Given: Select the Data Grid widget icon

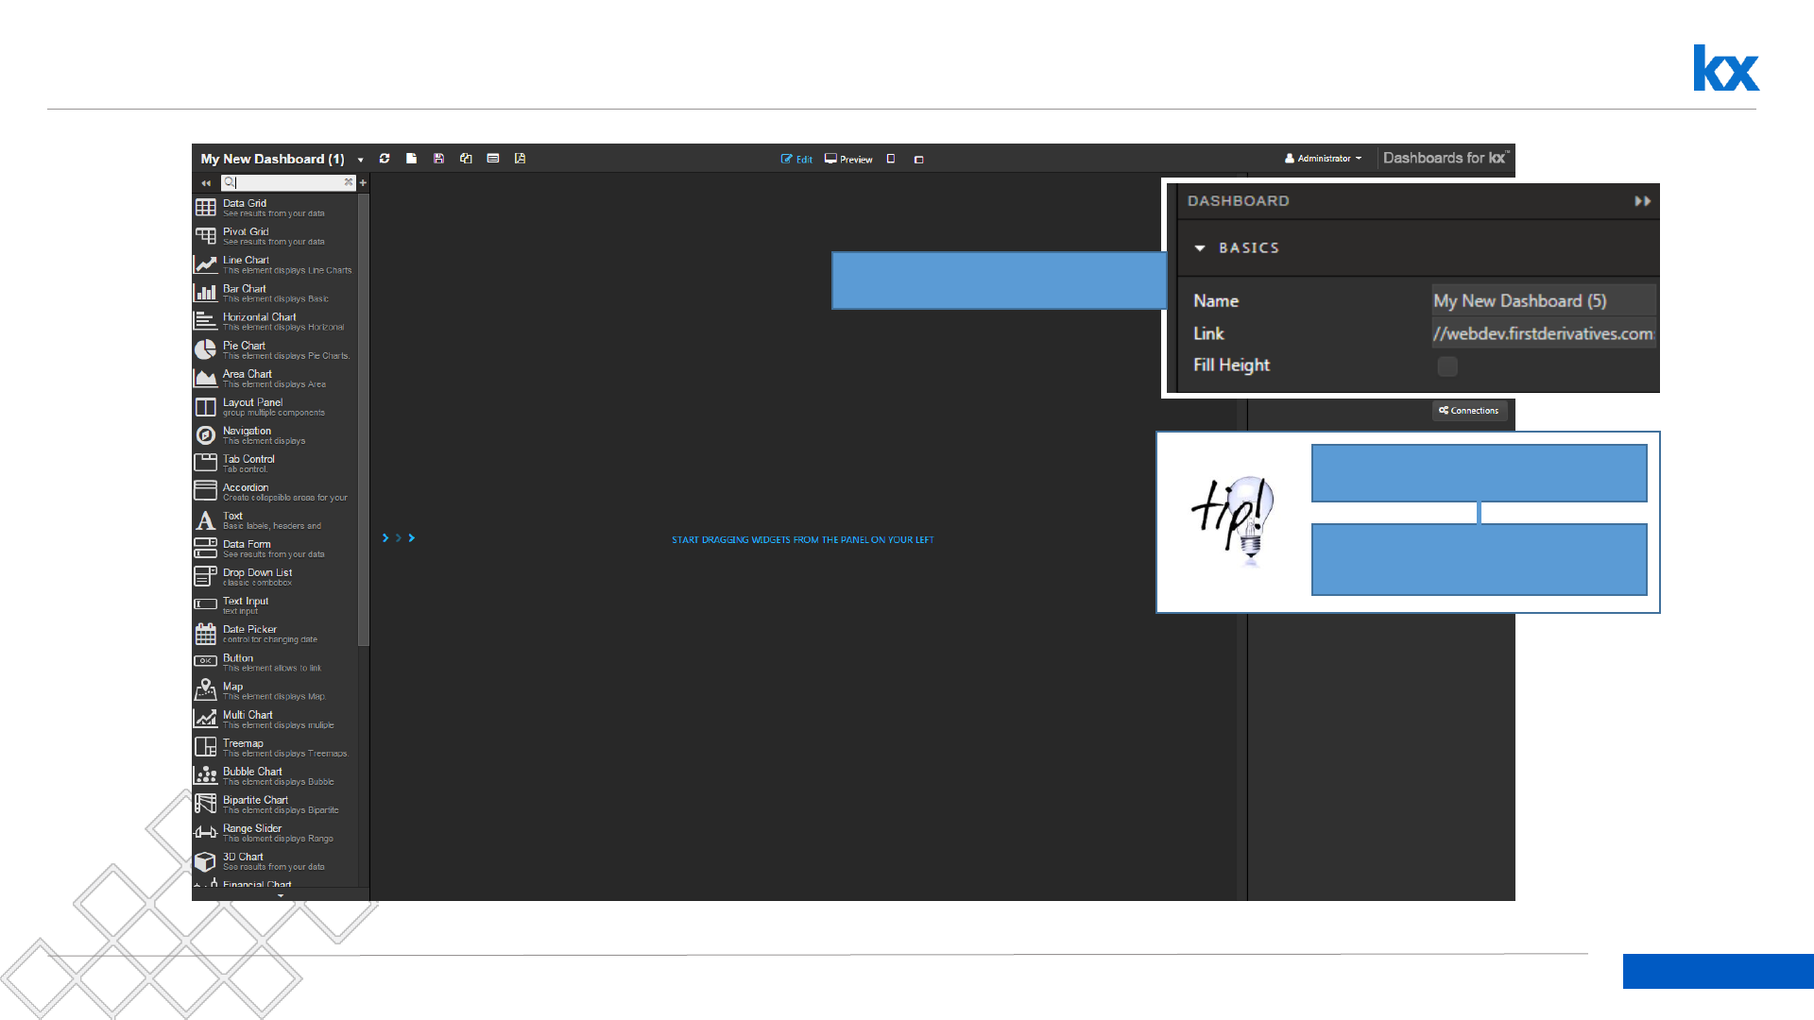Looking at the screenshot, I should coord(205,207).
